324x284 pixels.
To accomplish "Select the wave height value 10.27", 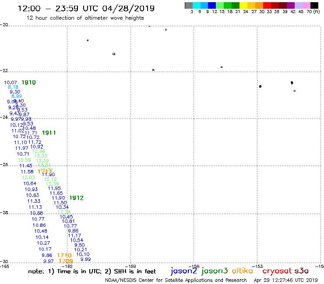I will pos(43,243).
